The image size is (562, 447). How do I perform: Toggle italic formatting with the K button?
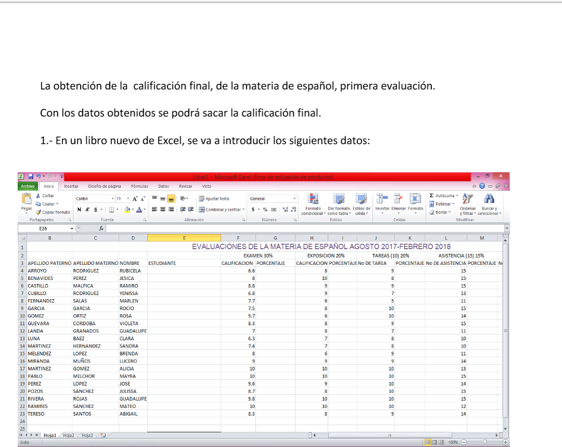87,208
